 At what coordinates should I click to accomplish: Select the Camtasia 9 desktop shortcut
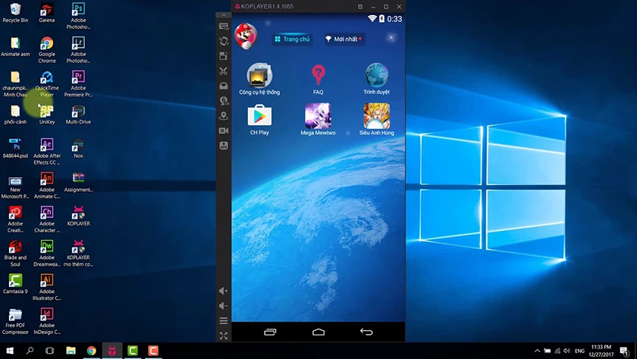pyautogui.click(x=15, y=284)
